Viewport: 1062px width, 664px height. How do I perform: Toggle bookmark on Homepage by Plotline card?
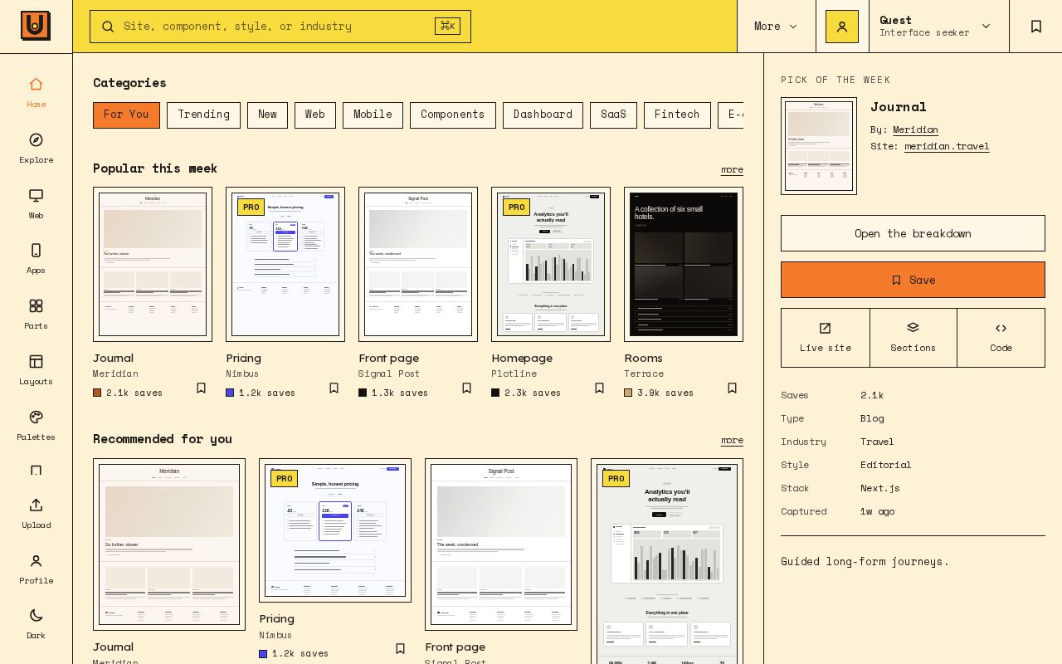pos(599,388)
